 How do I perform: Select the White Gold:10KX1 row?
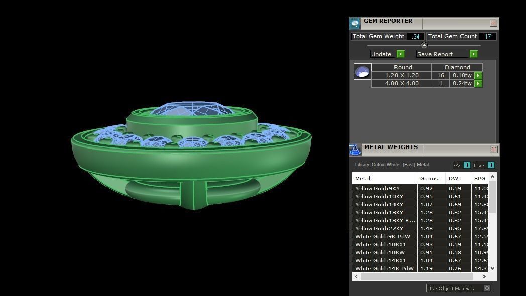coord(420,245)
